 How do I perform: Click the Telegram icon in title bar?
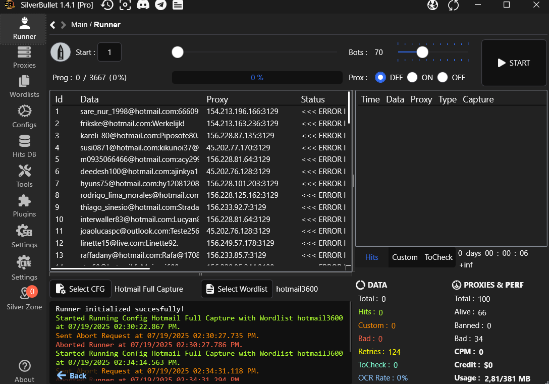click(x=160, y=5)
